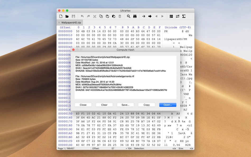Viewport: 251px width, 157px height.
Task: Go to previous page triangle
Action: pyautogui.click(x=156, y=16)
